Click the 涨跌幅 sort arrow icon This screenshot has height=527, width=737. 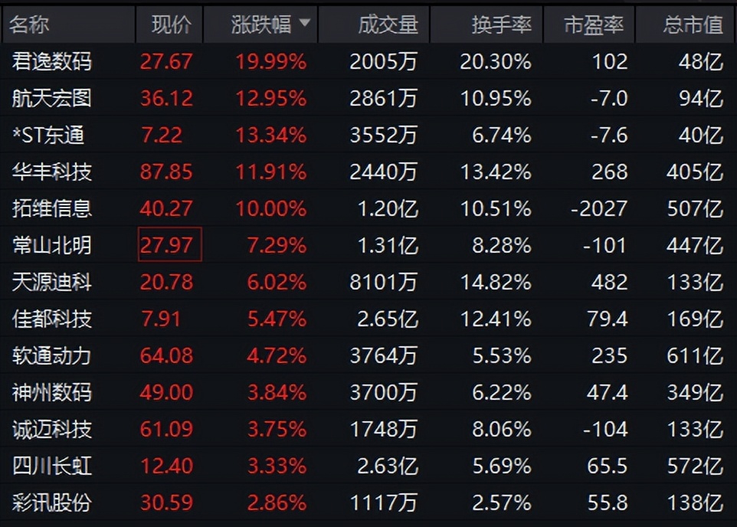pyautogui.click(x=305, y=22)
